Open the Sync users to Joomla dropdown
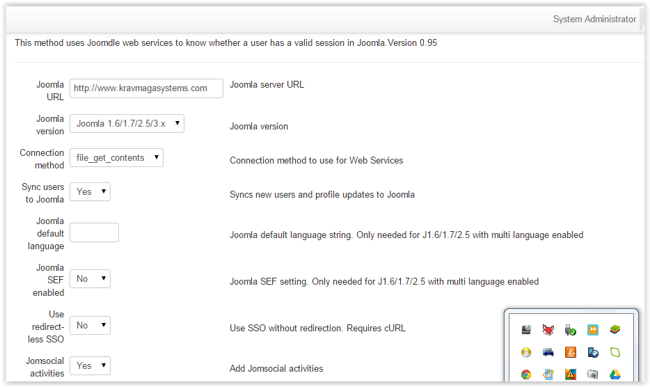Screen dimensions: 650x387 coord(90,191)
